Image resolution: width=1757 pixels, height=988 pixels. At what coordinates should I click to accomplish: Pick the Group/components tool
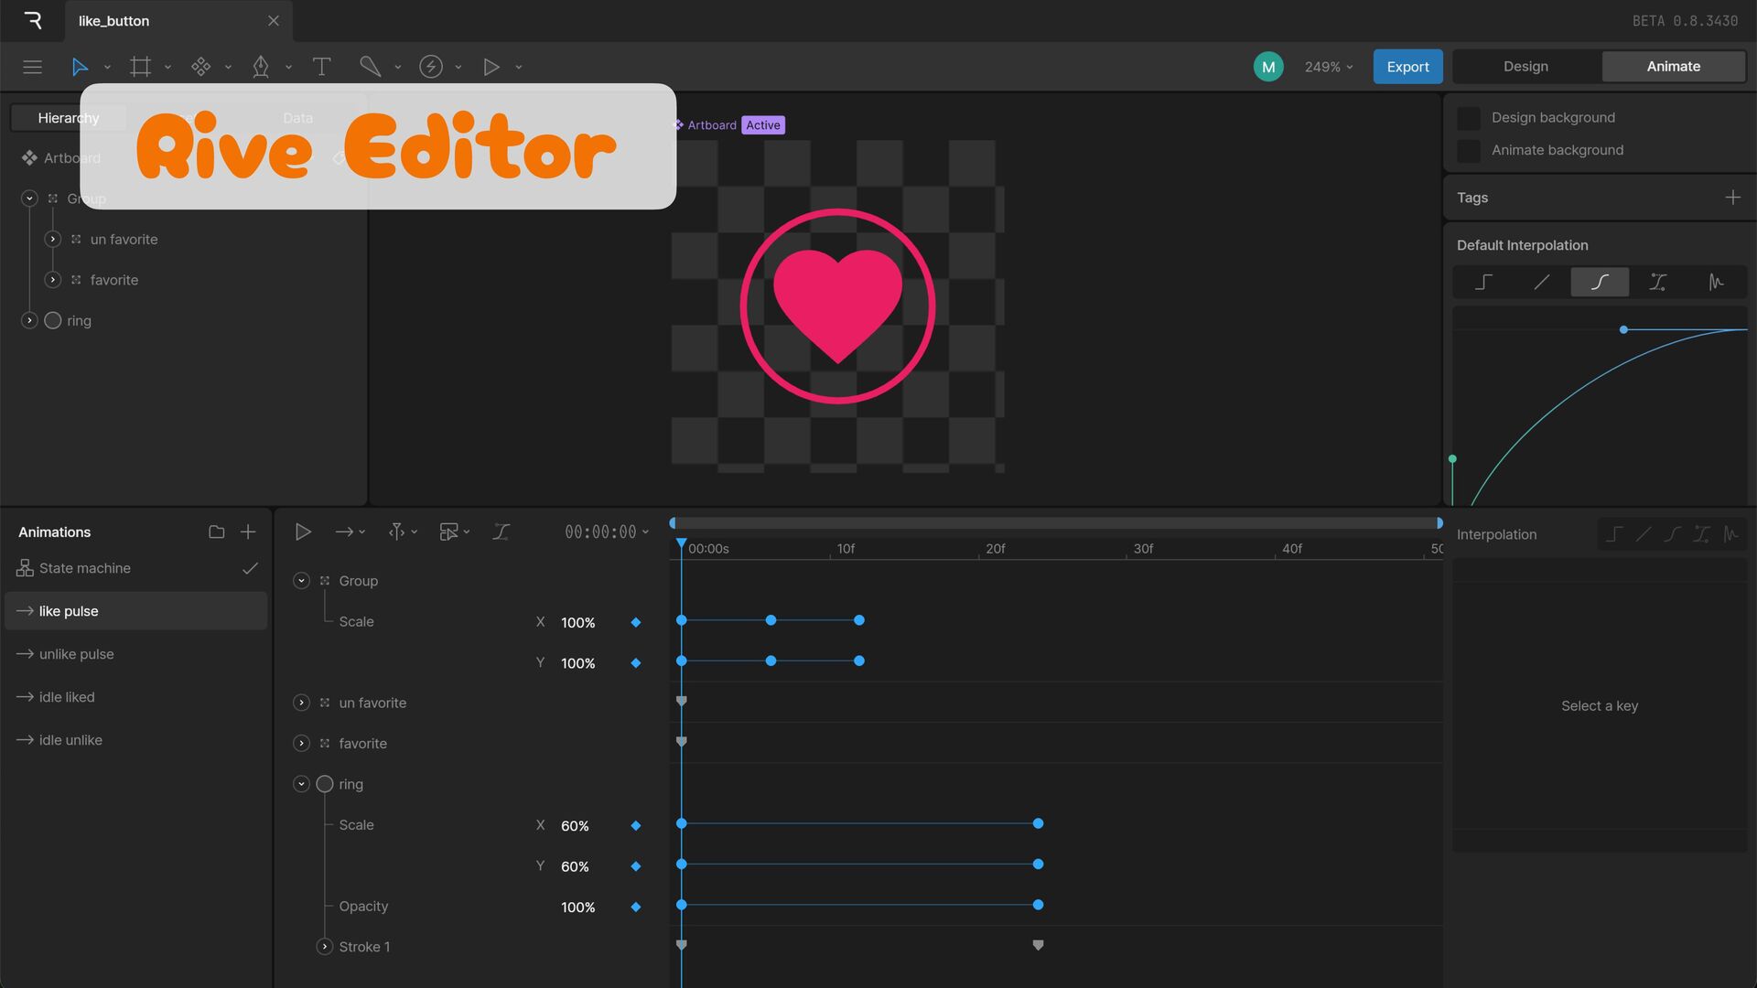pyautogui.click(x=200, y=67)
